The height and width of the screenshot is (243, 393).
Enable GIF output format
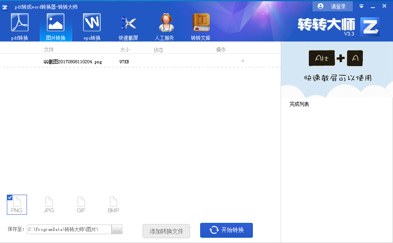click(x=81, y=205)
